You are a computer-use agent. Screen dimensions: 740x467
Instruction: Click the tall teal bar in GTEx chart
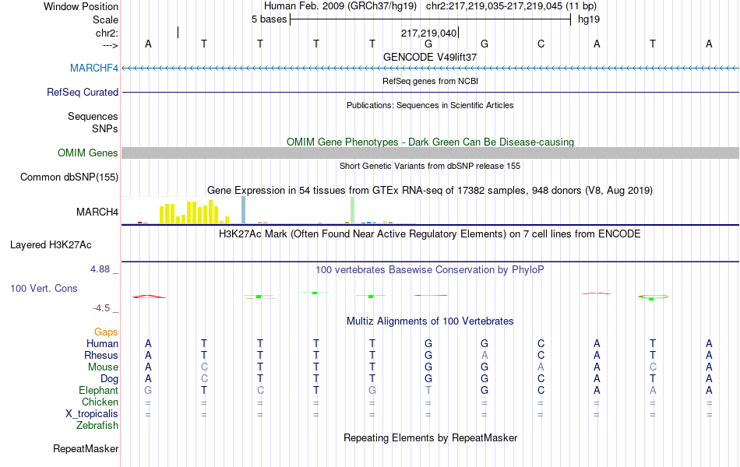click(244, 210)
